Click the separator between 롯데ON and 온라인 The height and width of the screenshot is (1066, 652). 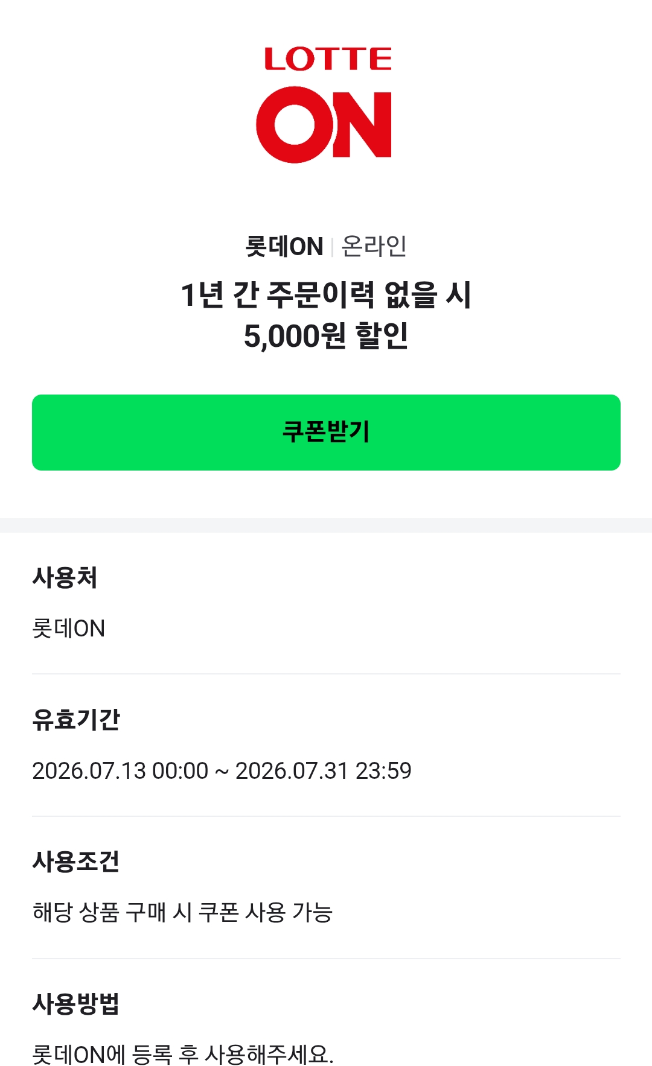click(x=333, y=247)
